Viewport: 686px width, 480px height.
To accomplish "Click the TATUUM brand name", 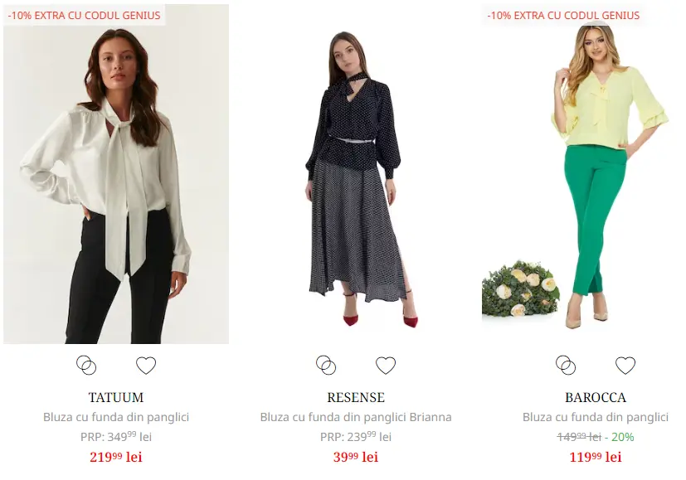I will click(116, 398).
